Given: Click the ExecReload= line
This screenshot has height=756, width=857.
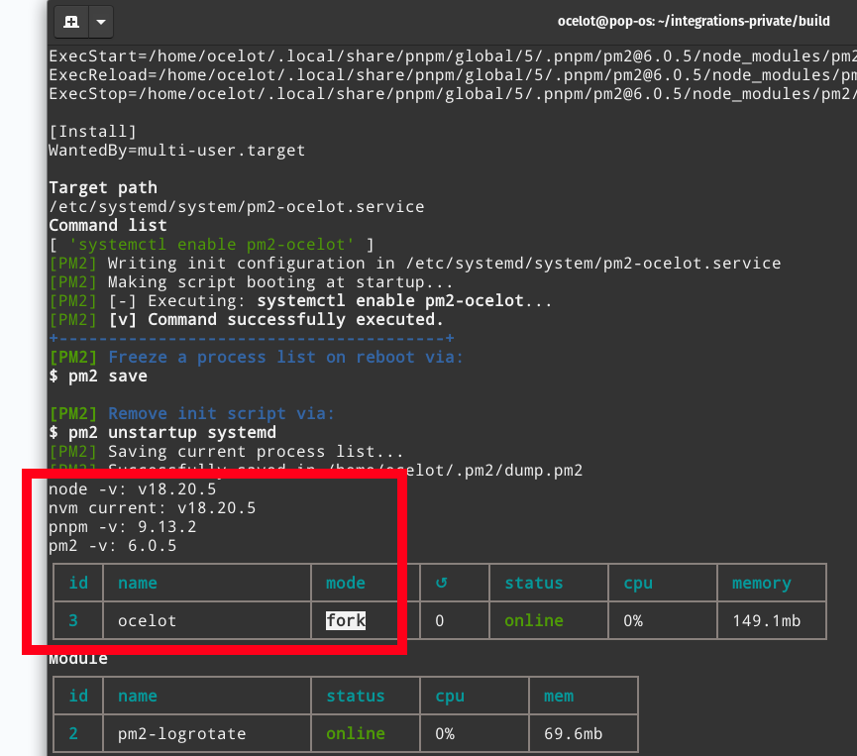Looking at the screenshot, I should coord(453,75).
